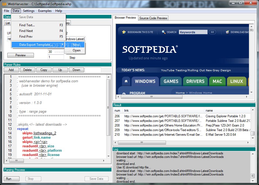This screenshot has width=259, height=185.
Task: Open MAC category tab in preview
Action: [217, 81]
